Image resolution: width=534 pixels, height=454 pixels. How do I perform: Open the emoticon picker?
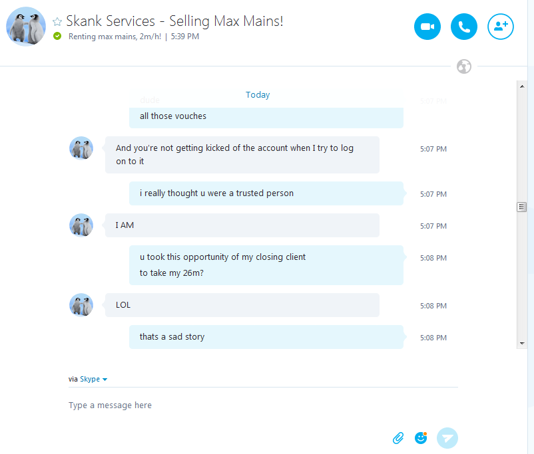tap(421, 438)
